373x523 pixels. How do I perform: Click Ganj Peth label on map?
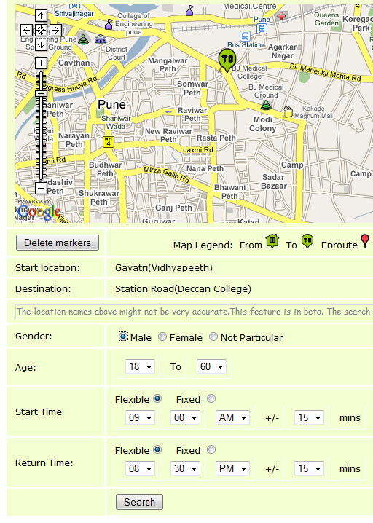[174, 208]
